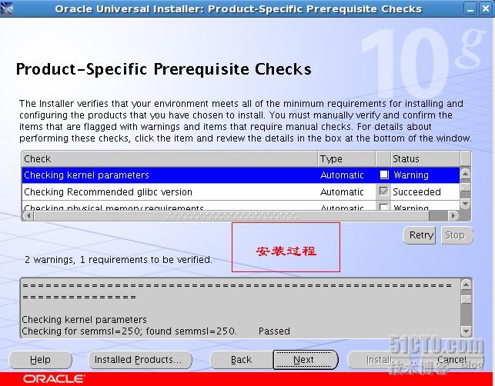495x386 pixels.
Task: Select Checking Recommended glibc version row
Action: click(x=240, y=191)
